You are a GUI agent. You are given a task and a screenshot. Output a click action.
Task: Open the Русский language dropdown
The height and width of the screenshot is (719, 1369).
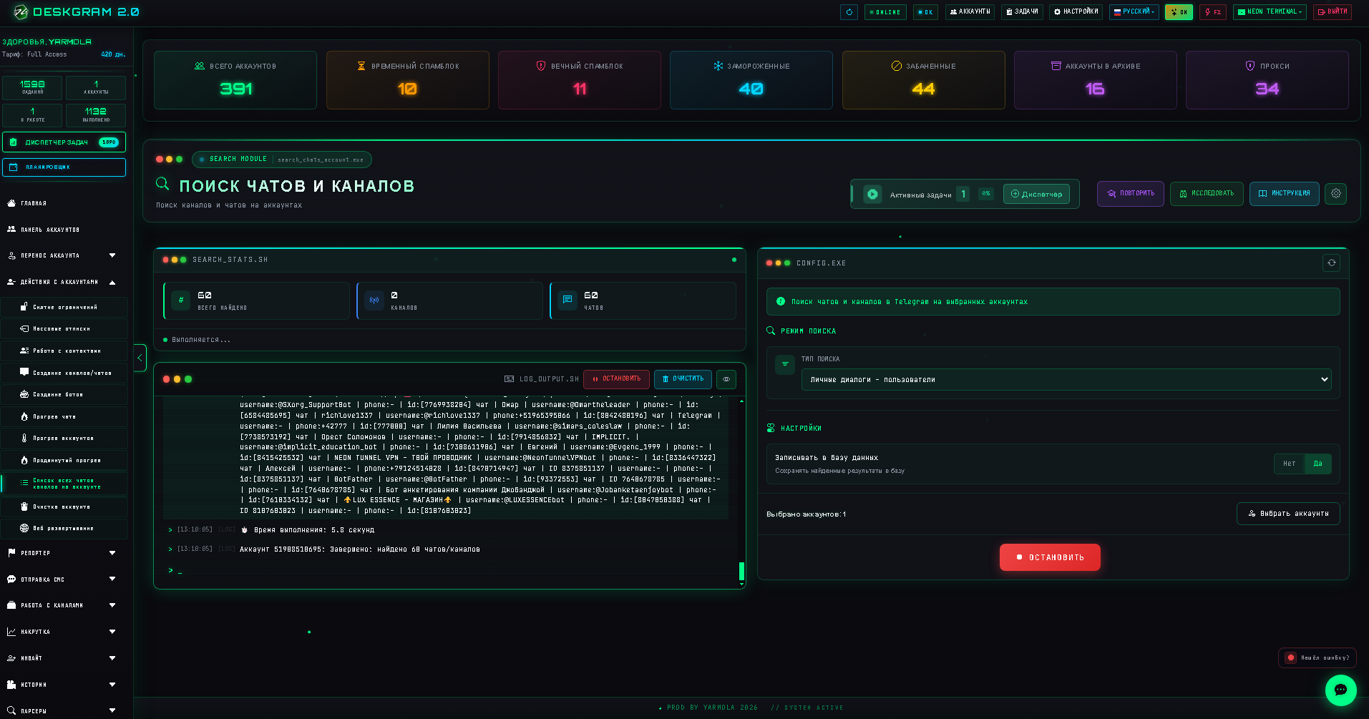[1134, 12]
